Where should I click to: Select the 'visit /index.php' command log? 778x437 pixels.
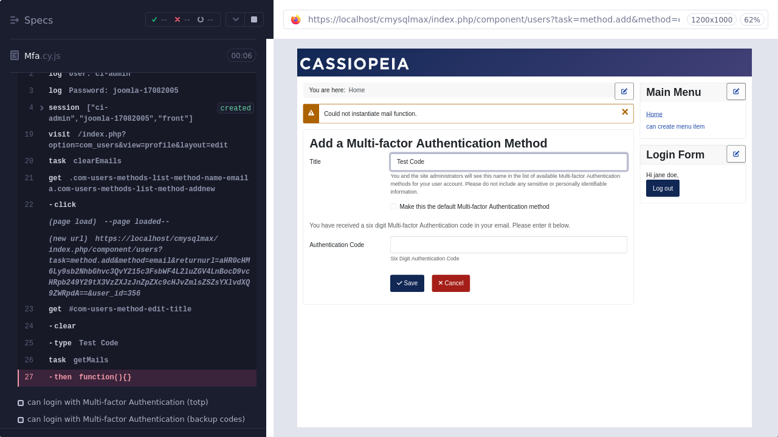pos(137,140)
